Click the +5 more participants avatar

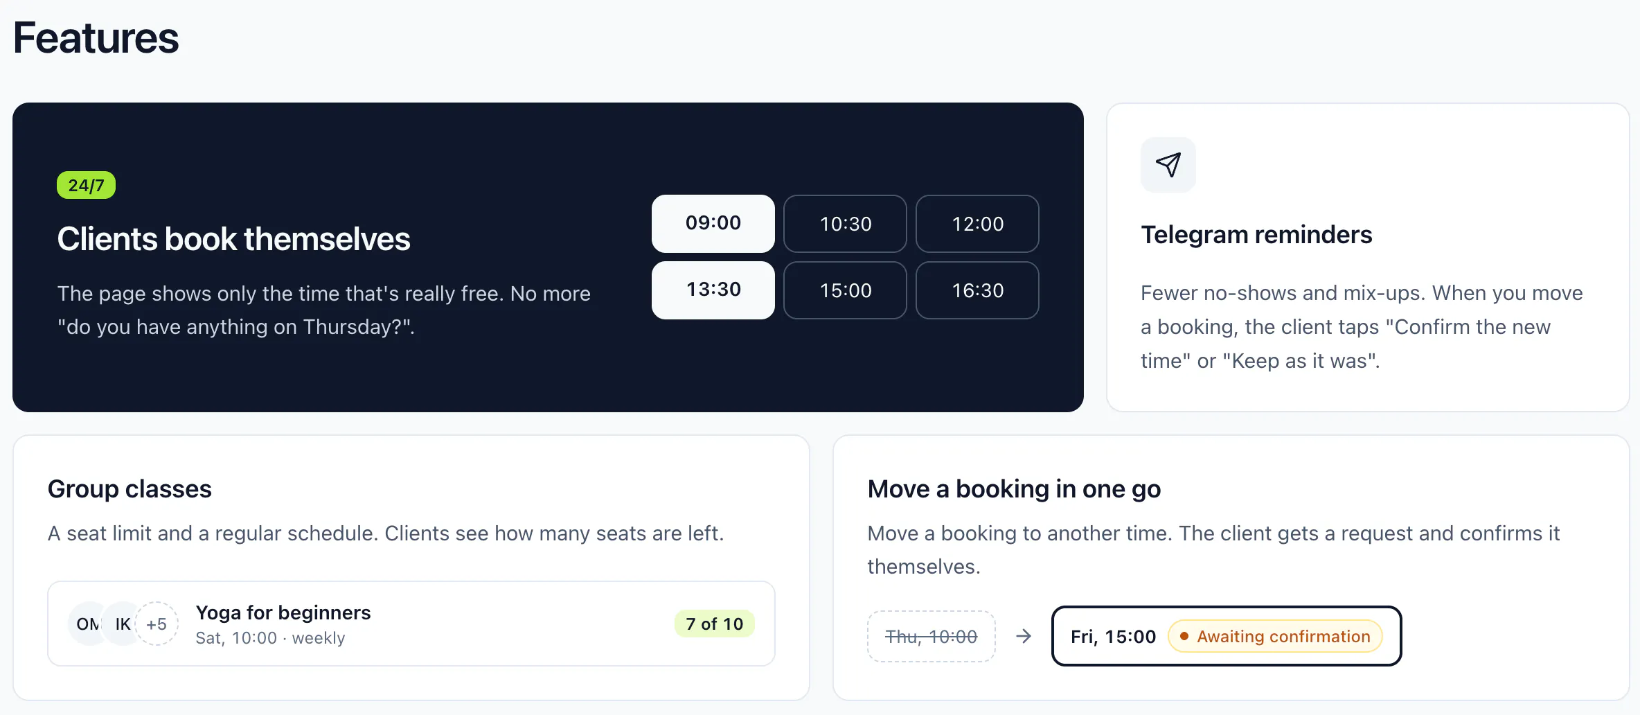pos(157,624)
